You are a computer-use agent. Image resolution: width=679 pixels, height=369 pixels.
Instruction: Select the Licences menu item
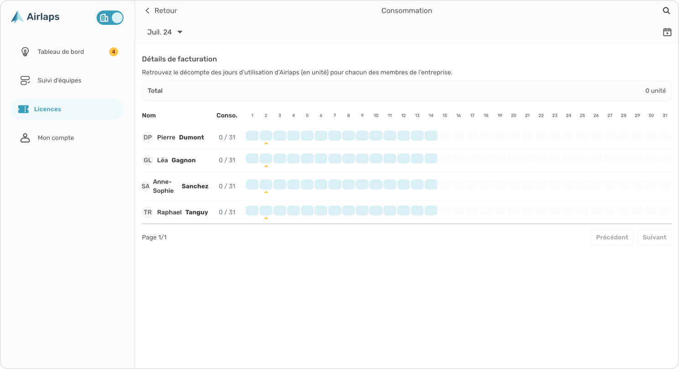click(67, 109)
